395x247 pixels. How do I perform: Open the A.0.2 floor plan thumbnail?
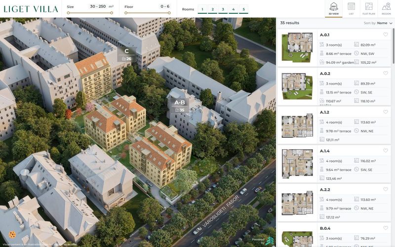(x=297, y=86)
